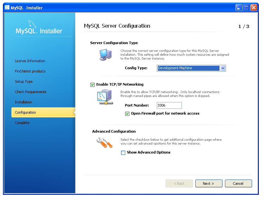The image size is (263, 198).
Task: Select the License Information step
Action: 30,61
